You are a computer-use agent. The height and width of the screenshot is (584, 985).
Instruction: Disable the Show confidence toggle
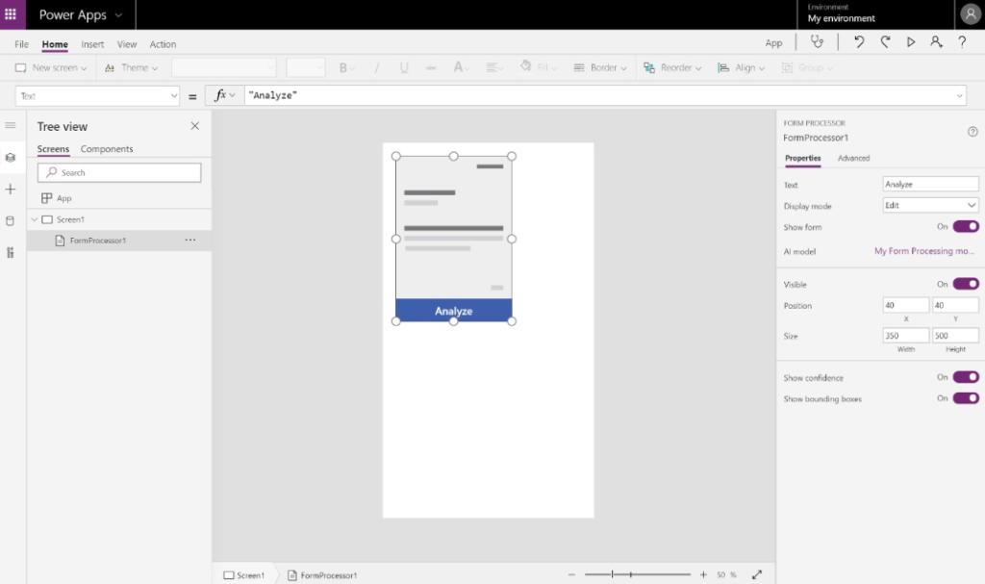(x=966, y=377)
